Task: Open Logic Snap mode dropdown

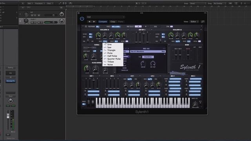Action: pyautogui.click(x=198, y=4)
